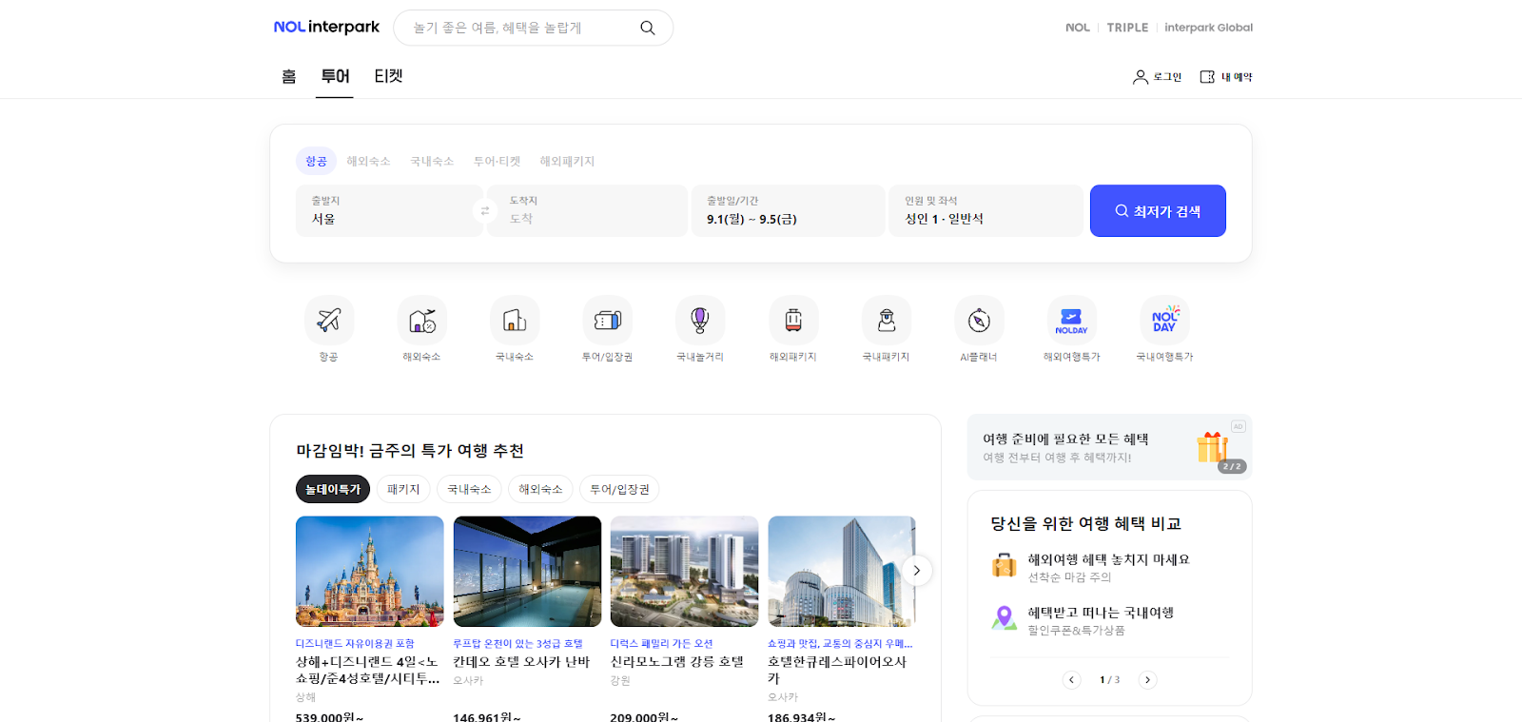Click the 내 예약 link
The width and height of the screenshot is (1522, 722).
pos(1237,77)
